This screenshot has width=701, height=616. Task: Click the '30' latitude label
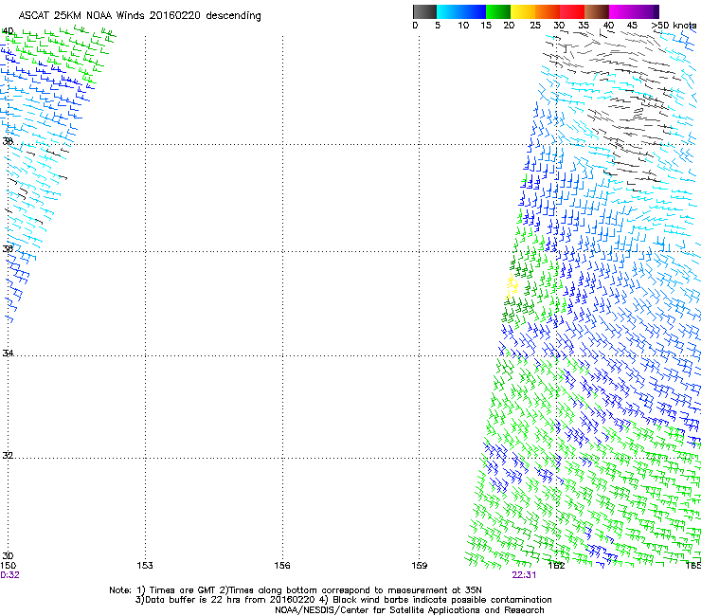[8, 556]
